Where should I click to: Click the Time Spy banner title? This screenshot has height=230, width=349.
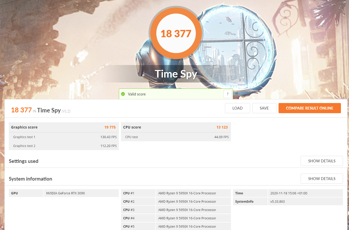click(176, 74)
